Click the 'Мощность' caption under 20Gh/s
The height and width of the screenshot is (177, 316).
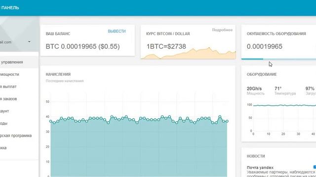pyautogui.click(x=256, y=93)
